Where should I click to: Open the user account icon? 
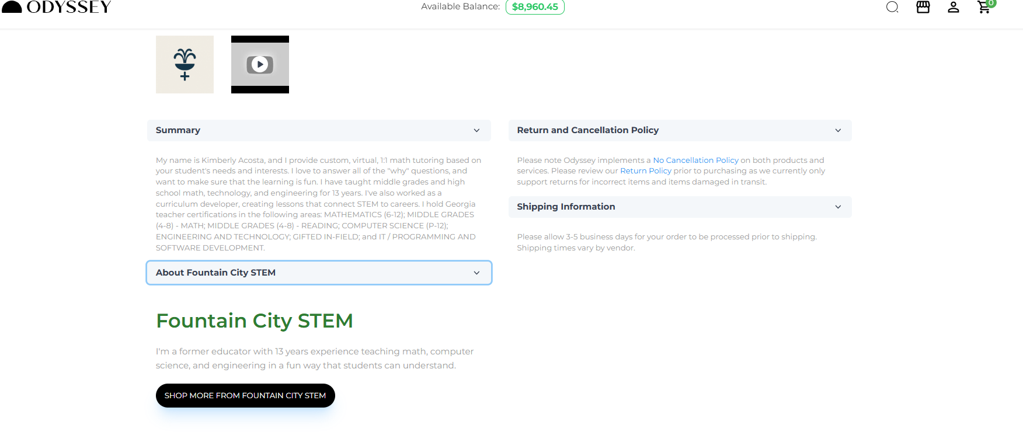954,7
